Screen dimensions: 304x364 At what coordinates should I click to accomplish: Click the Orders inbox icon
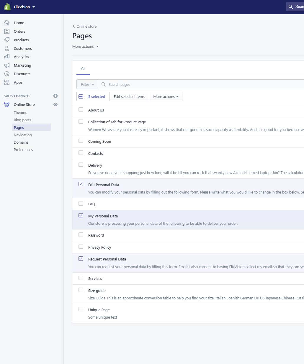point(7,31)
